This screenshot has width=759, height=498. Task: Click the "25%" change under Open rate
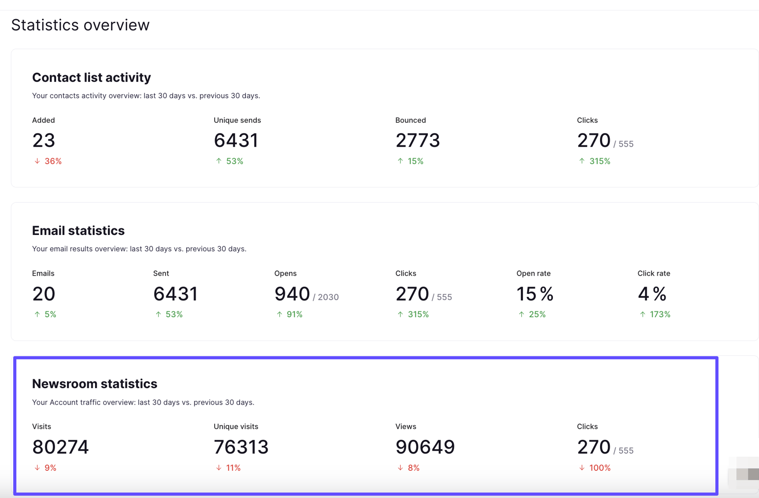click(x=537, y=314)
